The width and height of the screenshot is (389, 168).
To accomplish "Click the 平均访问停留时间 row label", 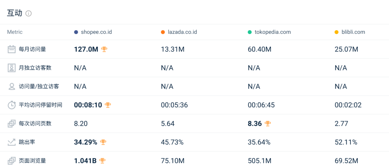I will [40, 105].
